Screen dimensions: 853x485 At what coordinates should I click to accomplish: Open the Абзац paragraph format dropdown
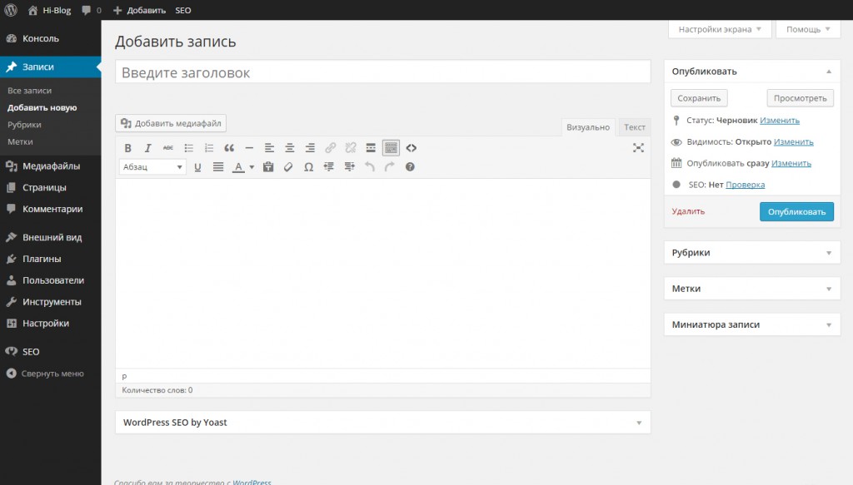(x=152, y=166)
